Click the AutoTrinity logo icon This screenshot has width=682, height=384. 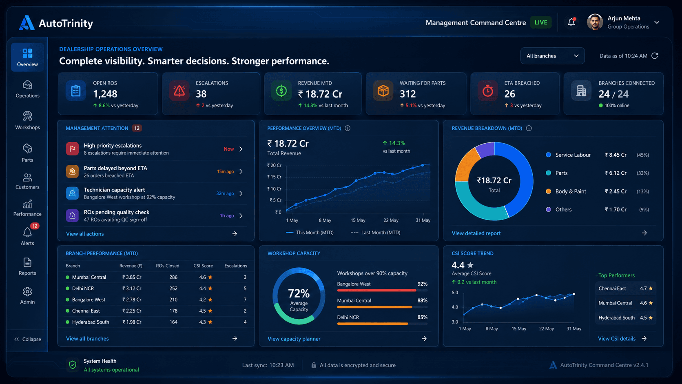point(27,23)
